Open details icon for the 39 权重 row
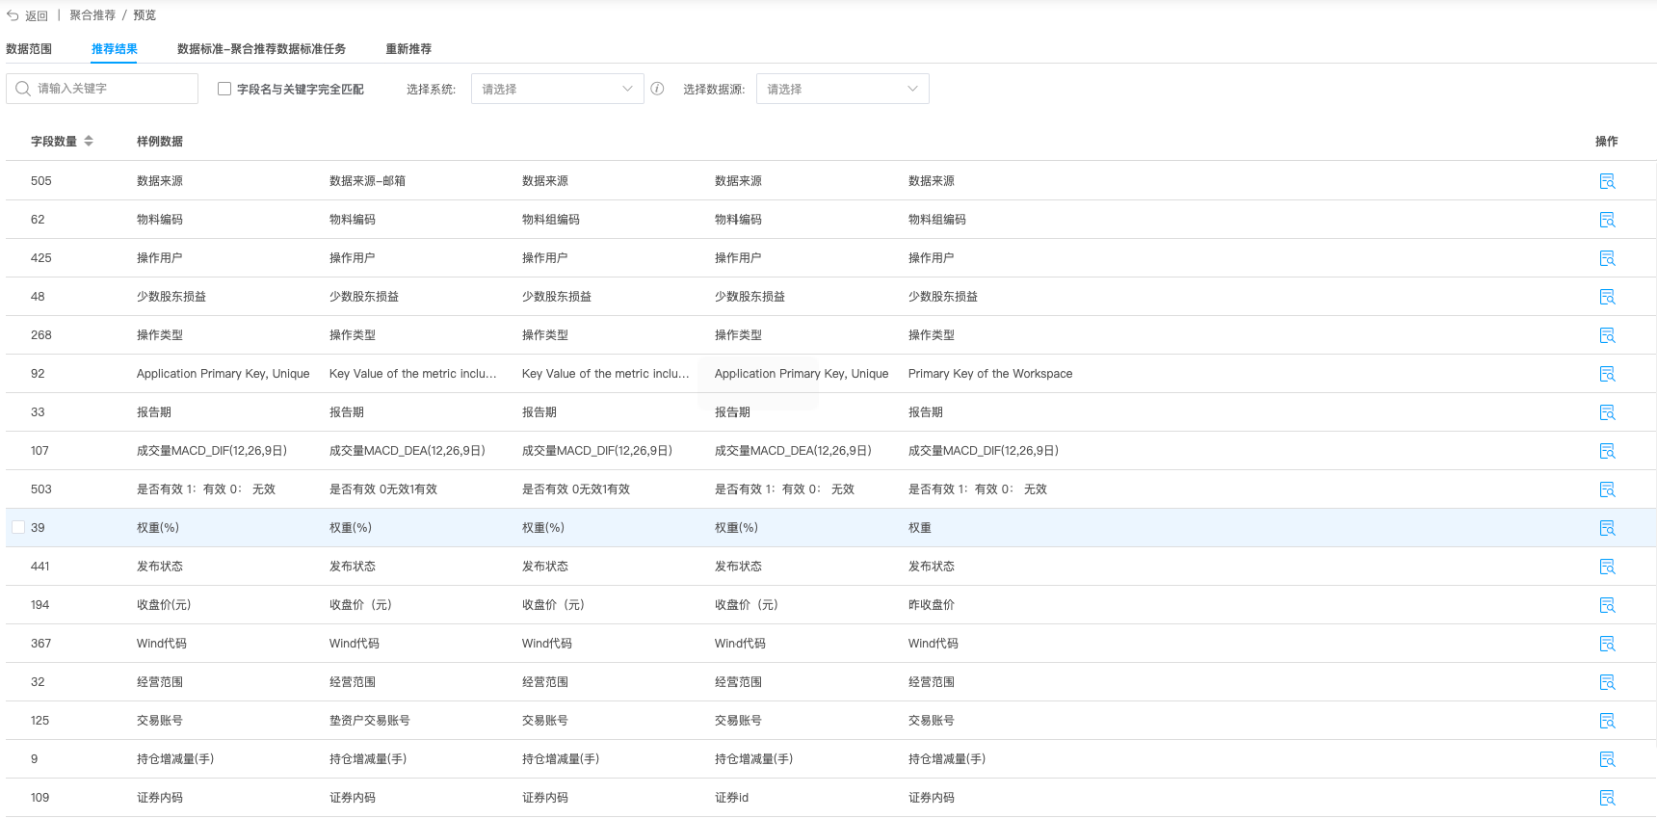Screen dimensions: 1657x819 click(x=1607, y=528)
